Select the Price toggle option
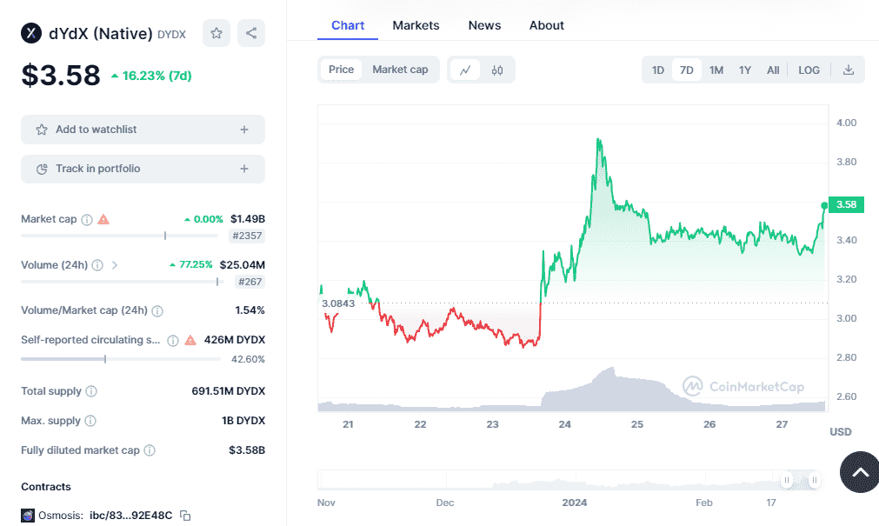 pos(341,70)
